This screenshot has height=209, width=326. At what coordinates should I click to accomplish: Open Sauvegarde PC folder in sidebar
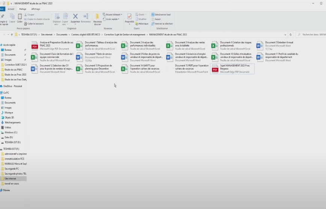12,169
